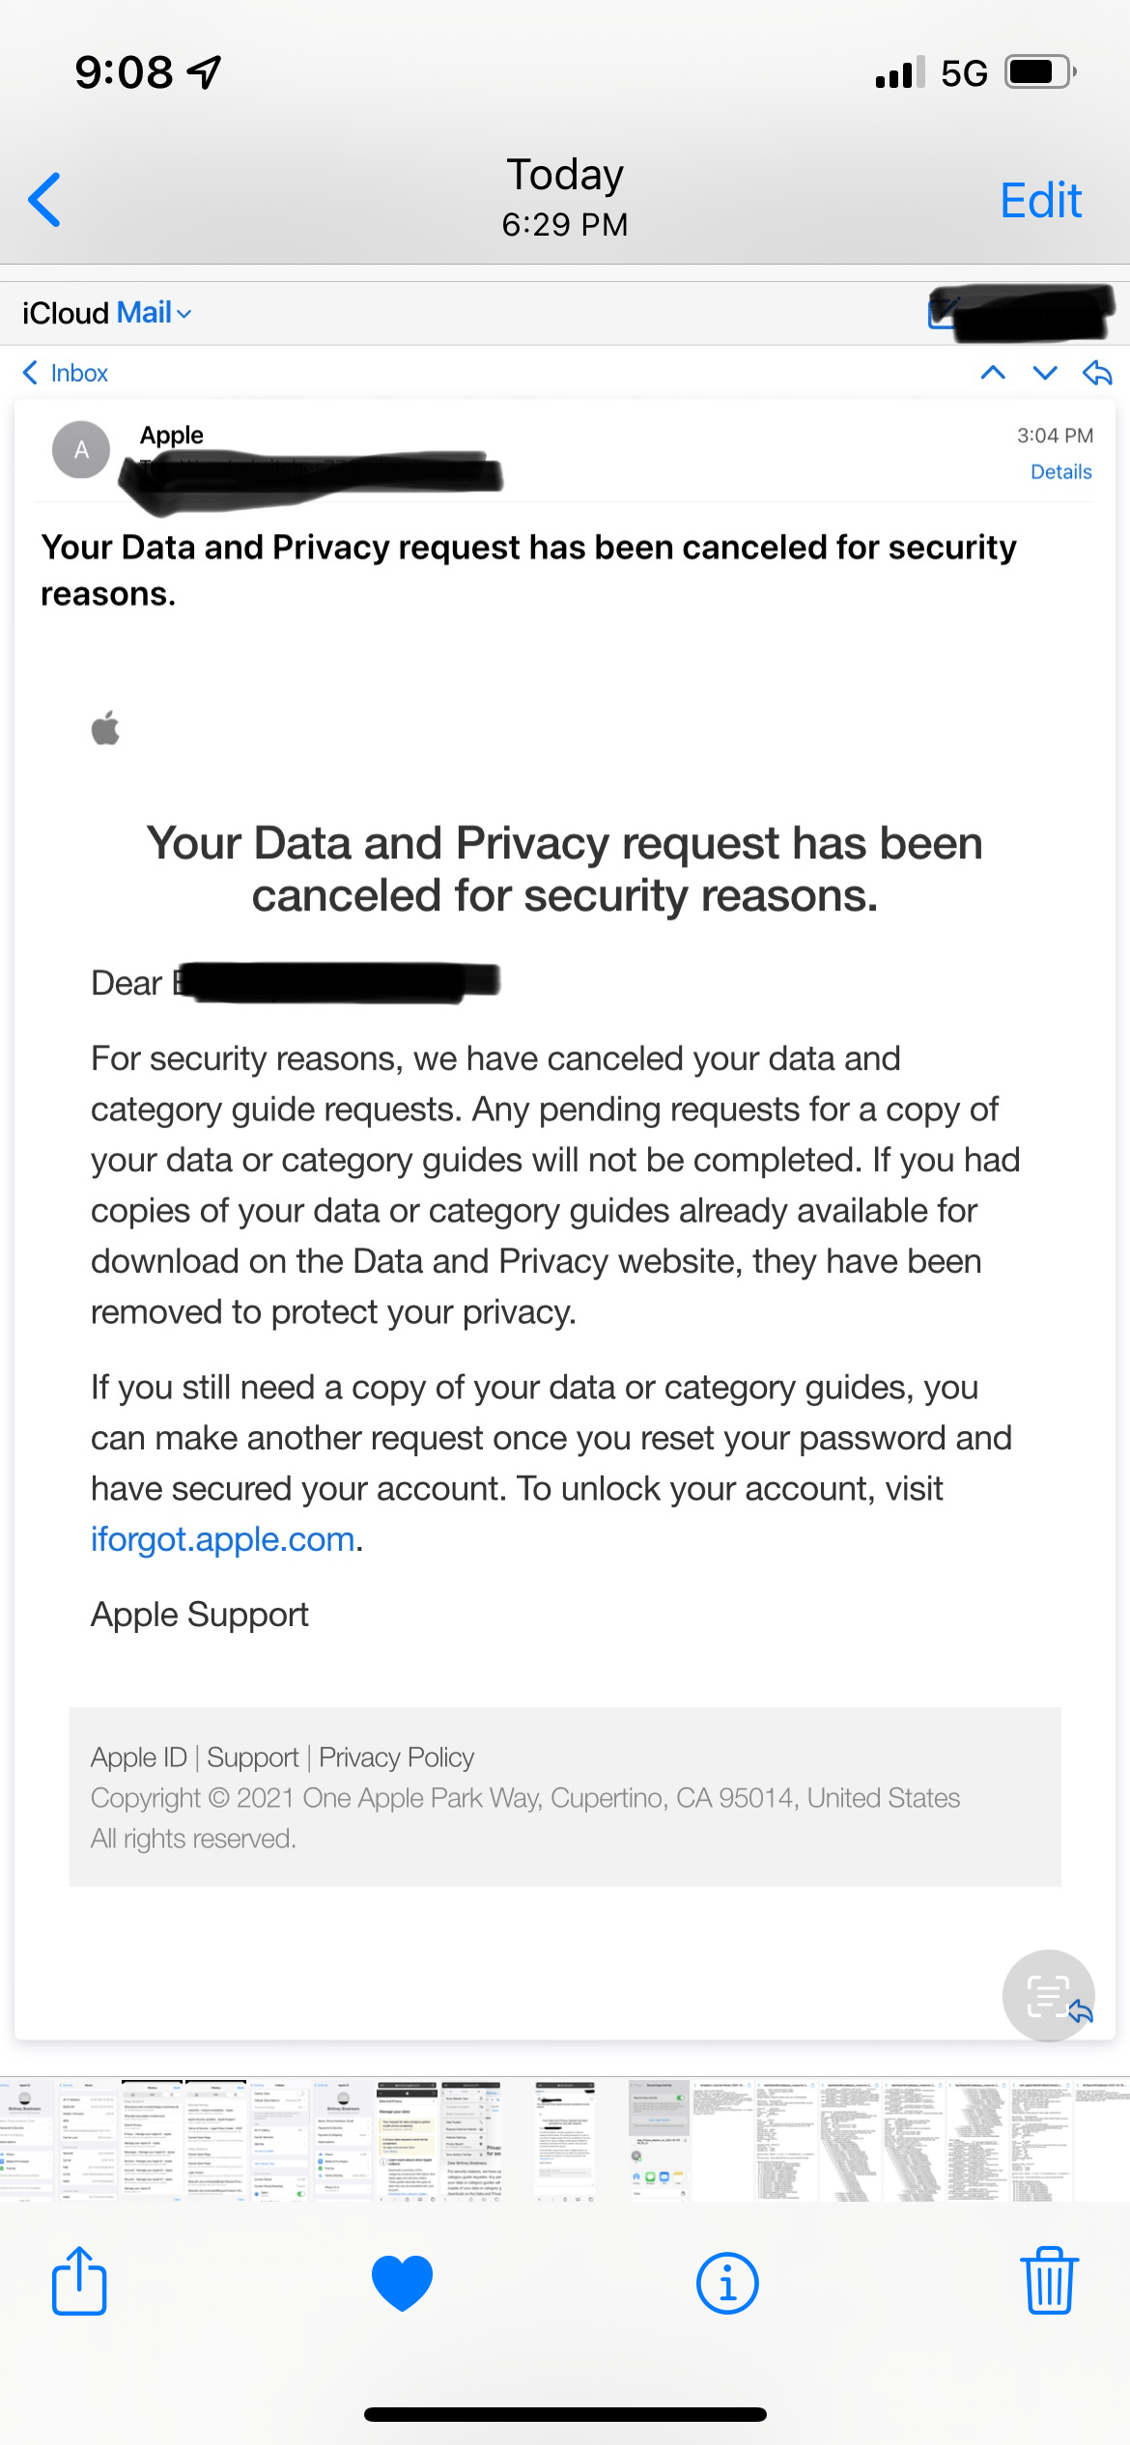Open the Support footer link
The width and height of the screenshot is (1130, 2445).
click(253, 1757)
